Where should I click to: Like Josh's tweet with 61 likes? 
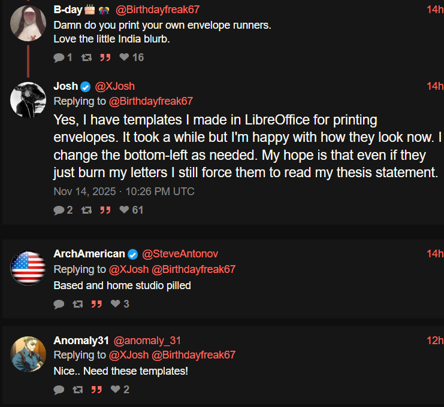124,210
